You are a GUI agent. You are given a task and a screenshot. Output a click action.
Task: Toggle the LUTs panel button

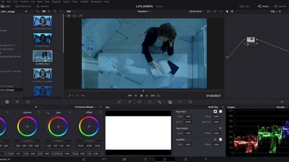coord(5,6)
